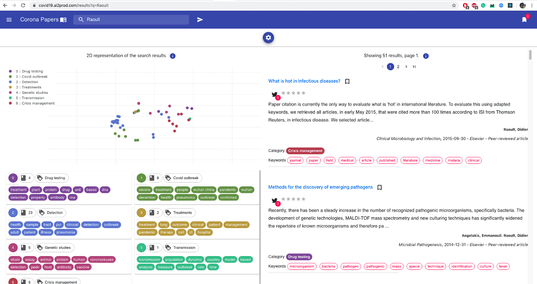The width and height of the screenshot is (537, 284).
Task: Open saved bookmarks icon in header
Action: (524, 20)
